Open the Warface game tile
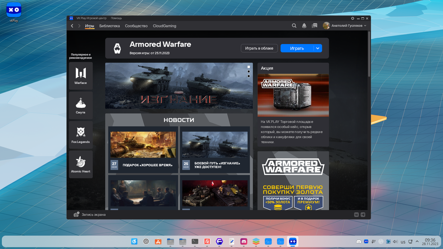The image size is (443, 249). tap(81, 76)
